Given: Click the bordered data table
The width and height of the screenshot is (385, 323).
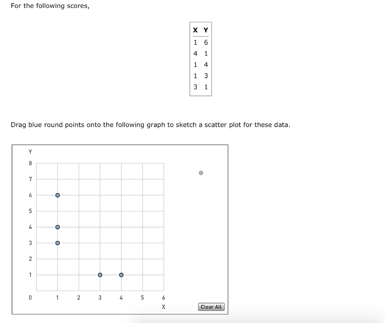Looking at the screenshot, I should [200, 59].
